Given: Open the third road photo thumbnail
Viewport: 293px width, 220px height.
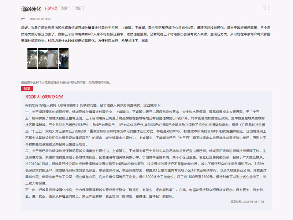Looking at the screenshot, I should [53, 59].
